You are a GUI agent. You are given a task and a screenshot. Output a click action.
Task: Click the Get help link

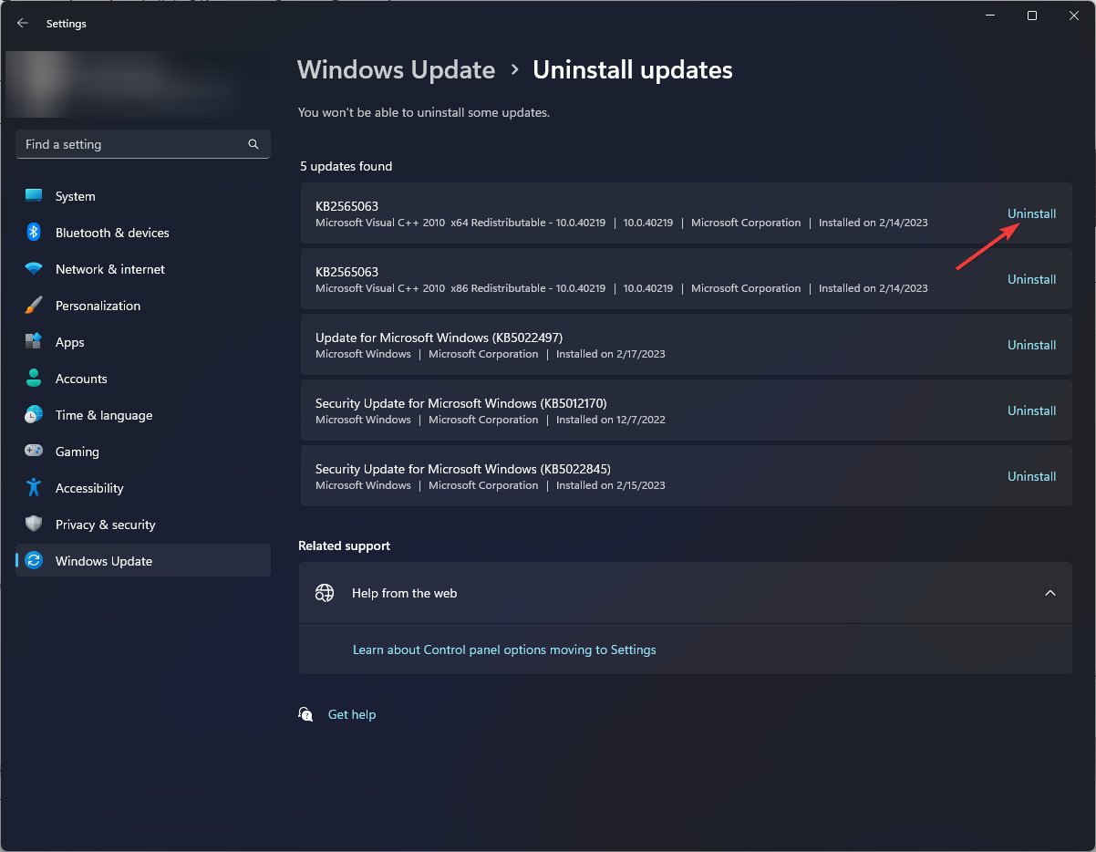pos(352,714)
